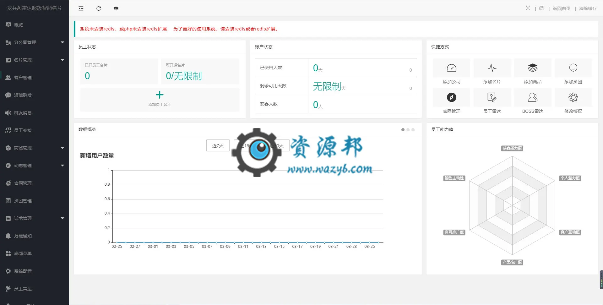Expand the 分公司管理 menu arrow
603x305 pixels.
(62, 42)
